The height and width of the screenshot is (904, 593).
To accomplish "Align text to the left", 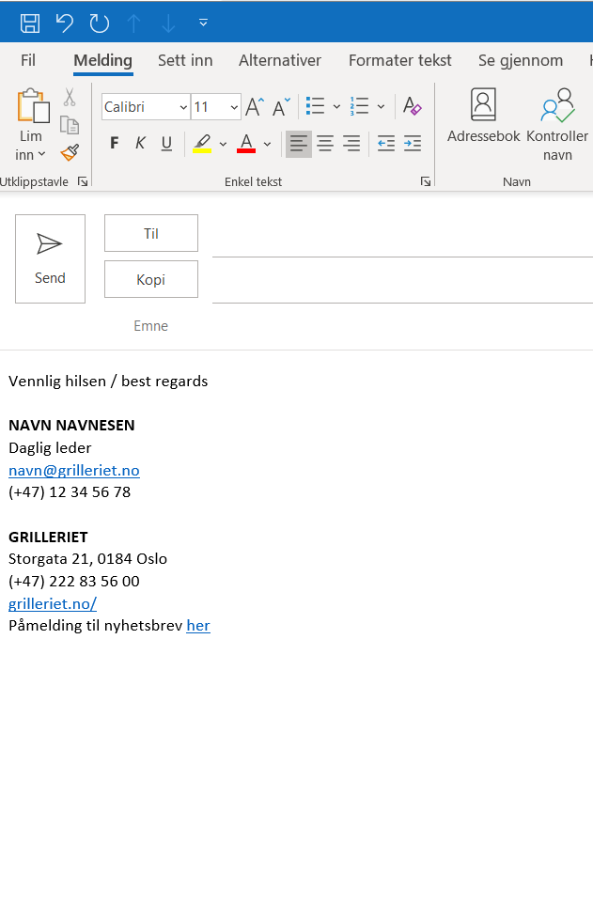I will (298, 144).
